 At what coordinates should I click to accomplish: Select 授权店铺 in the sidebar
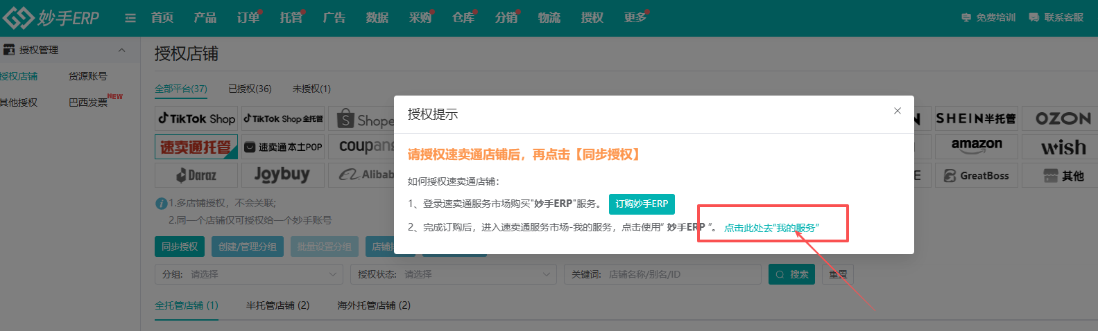[x=19, y=76]
